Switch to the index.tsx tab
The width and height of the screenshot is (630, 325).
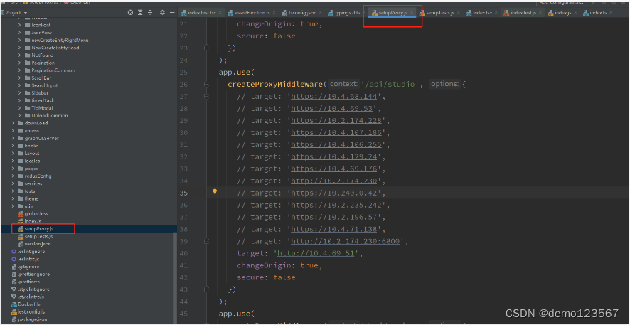click(482, 13)
